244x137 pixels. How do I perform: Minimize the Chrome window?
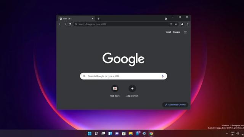(x=173, y=17)
